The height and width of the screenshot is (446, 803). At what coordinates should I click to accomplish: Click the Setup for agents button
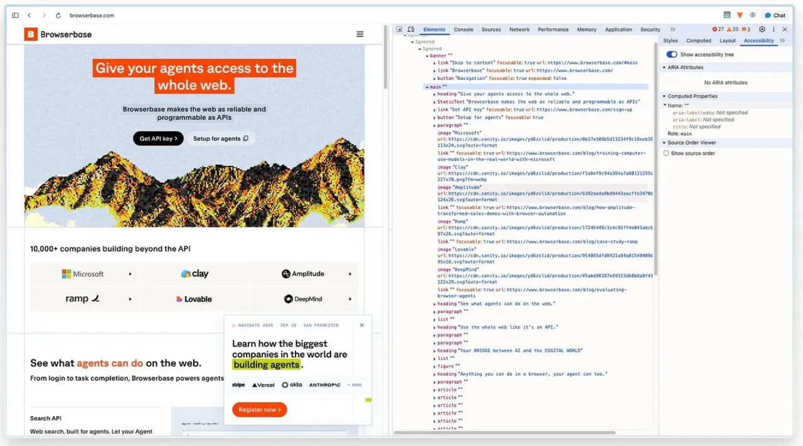(221, 138)
